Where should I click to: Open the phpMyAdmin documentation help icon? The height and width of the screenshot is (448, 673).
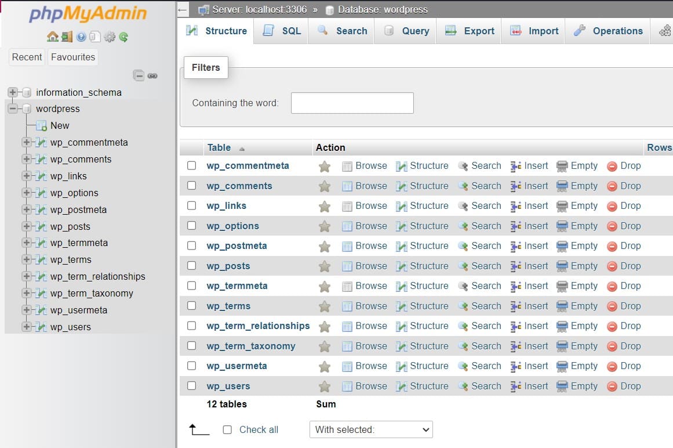(81, 37)
